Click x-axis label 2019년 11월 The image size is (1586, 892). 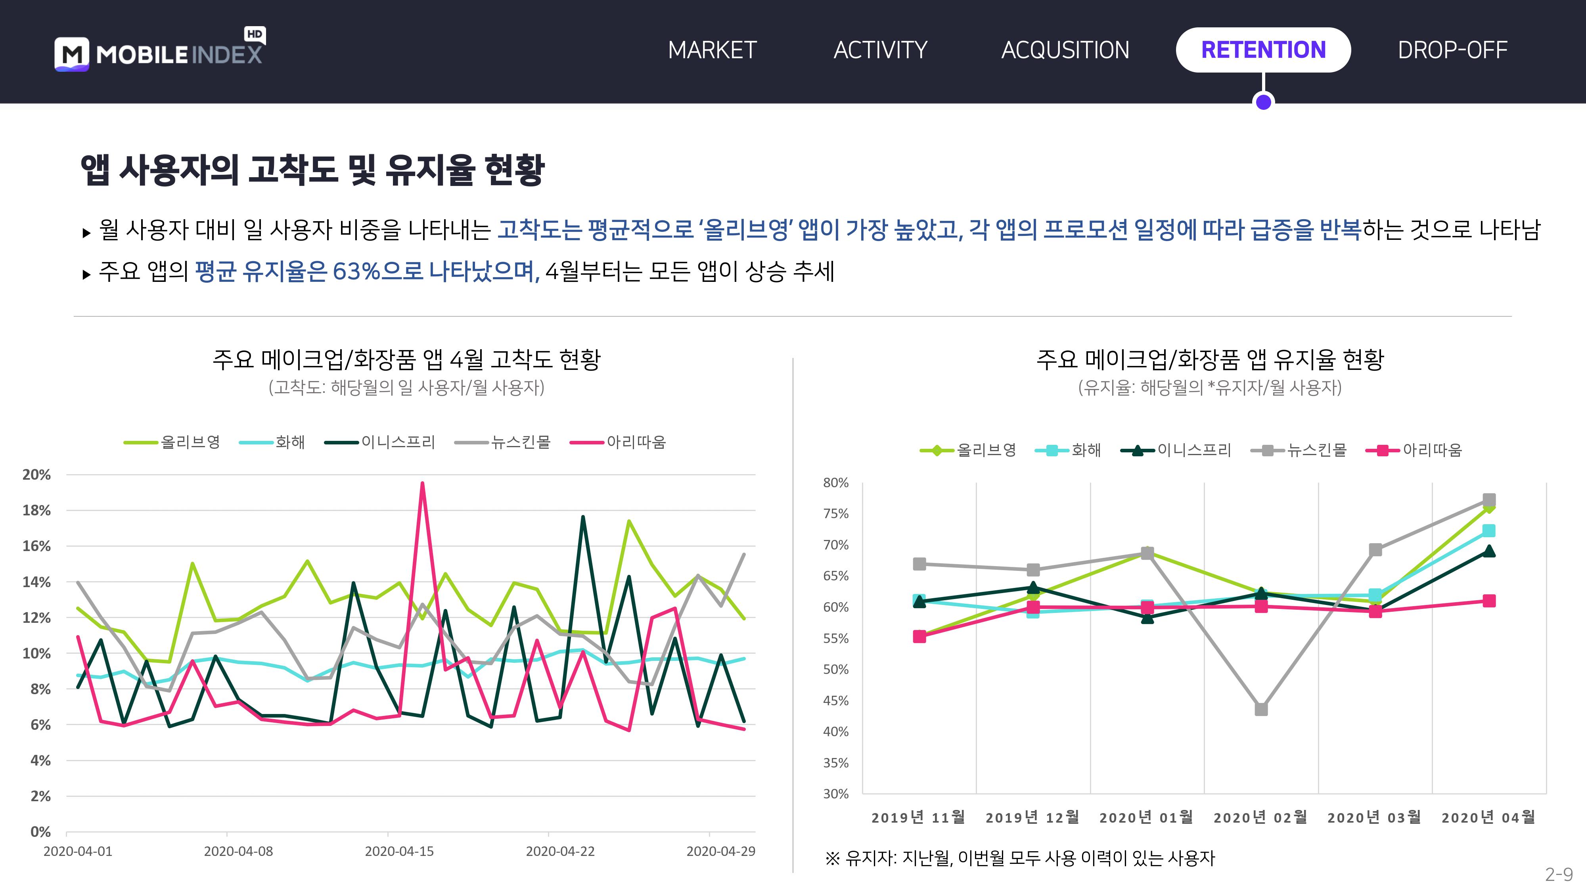click(918, 817)
